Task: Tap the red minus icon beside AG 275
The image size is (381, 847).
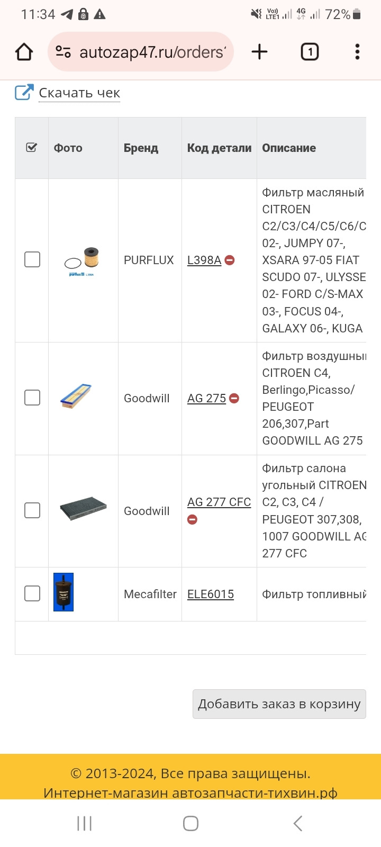Action: [x=234, y=398]
